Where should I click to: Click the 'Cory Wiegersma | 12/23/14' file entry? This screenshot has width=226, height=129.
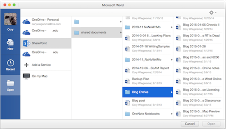point(199,18)
